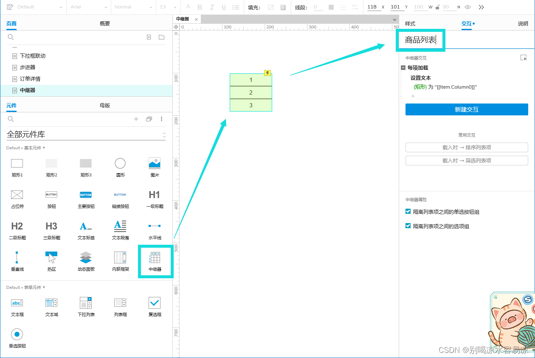Click 载入时 → 排序列表项 shortcut

466,147
